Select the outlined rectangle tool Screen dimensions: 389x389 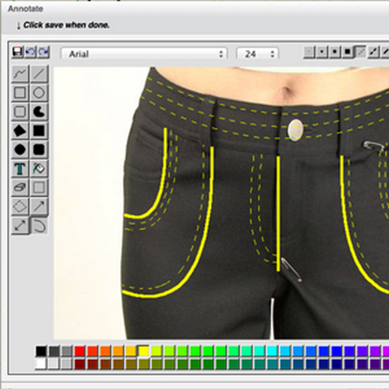pos(20,93)
